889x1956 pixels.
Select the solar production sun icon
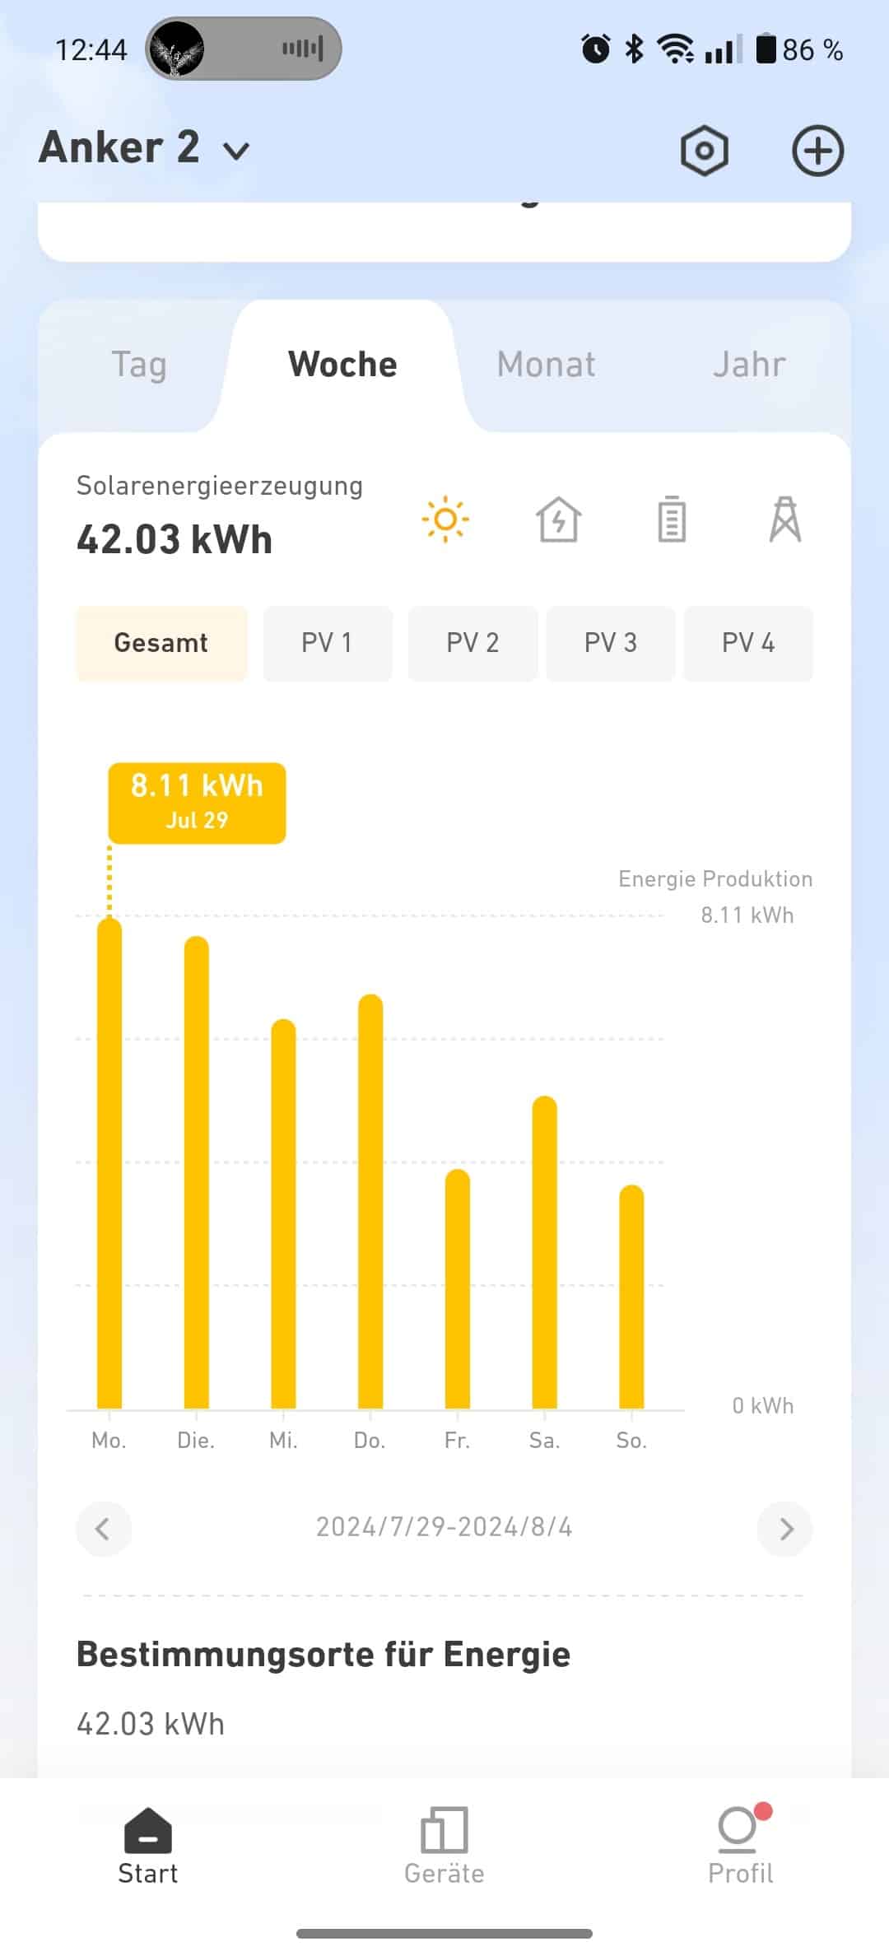pyautogui.click(x=445, y=519)
